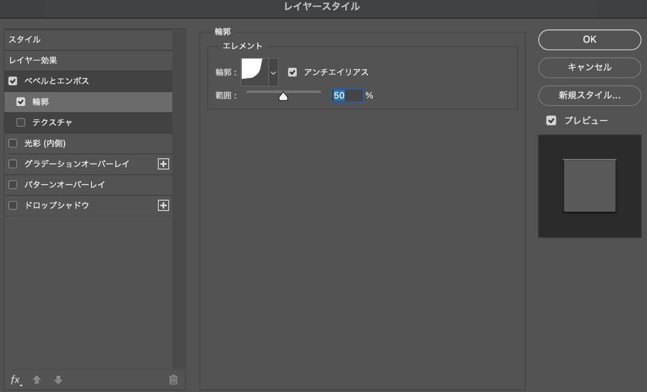Toggle the アンチエイリアス checkbox
The image size is (647, 392).
[292, 72]
